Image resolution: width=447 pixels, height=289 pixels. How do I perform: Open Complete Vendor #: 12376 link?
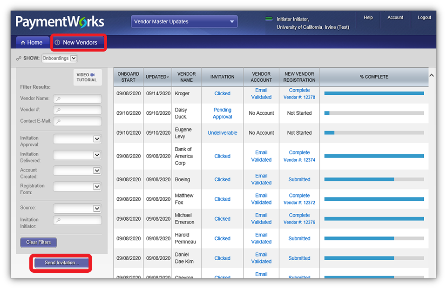click(x=299, y=219)
